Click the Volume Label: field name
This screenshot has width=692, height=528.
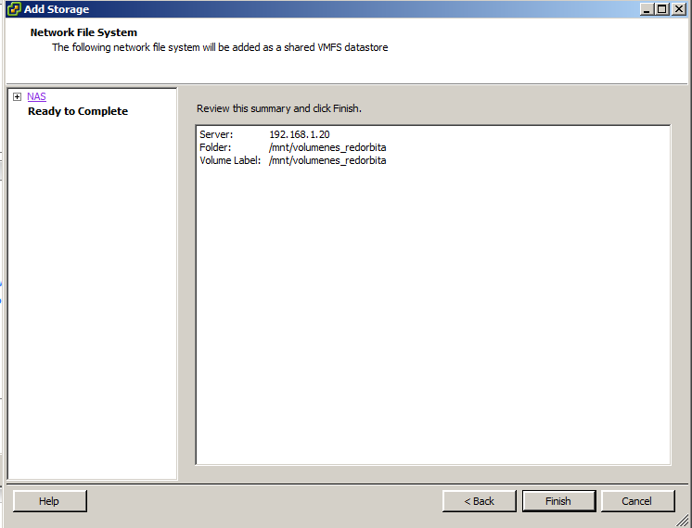pos(230,160)
